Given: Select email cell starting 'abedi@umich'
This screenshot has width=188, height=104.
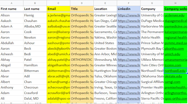Looking at the screenshot, I should tap(58, 54).
